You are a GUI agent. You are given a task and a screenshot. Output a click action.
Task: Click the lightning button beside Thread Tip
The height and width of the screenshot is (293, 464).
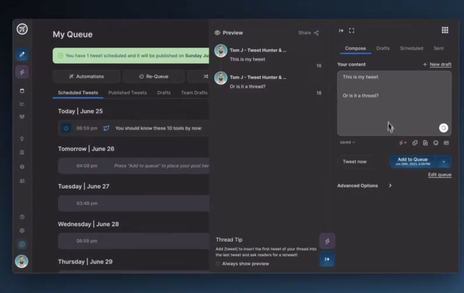tap(327, 241)
